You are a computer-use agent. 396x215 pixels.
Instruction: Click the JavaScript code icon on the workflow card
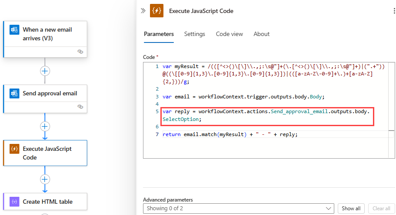pyautogui.click(x=14, y=149)
